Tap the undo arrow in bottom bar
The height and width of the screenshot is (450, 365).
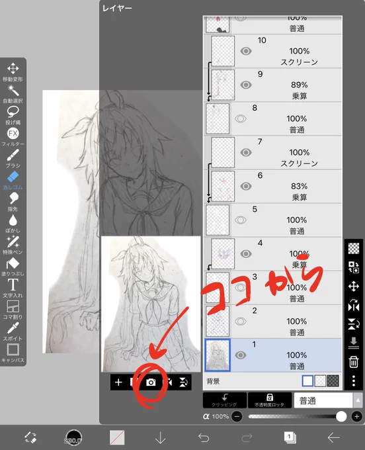click(204, 437)
